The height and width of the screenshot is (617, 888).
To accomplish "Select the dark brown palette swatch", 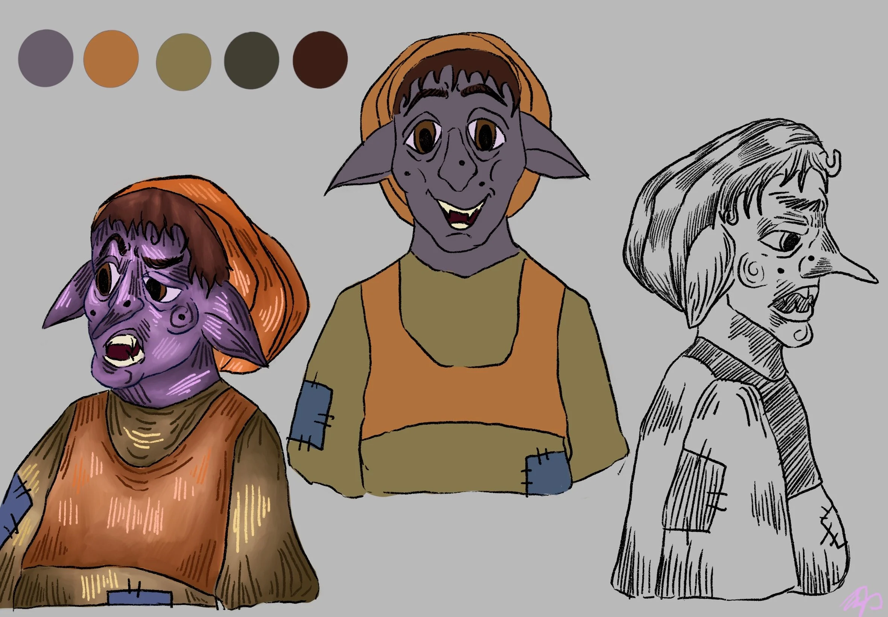I will 319,59.
